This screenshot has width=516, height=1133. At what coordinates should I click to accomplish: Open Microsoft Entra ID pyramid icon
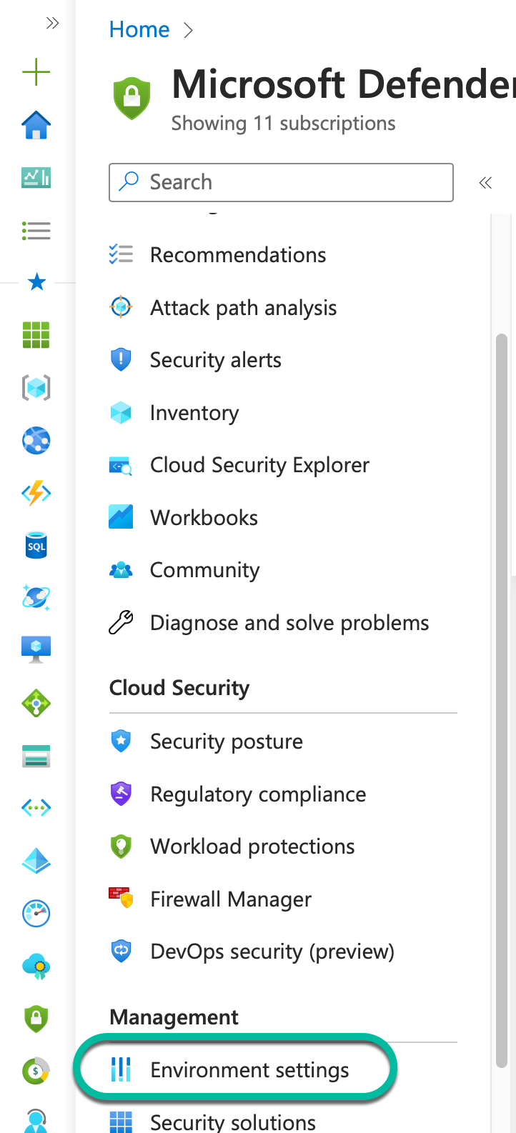pyautogui.click(x=36, y=861)
